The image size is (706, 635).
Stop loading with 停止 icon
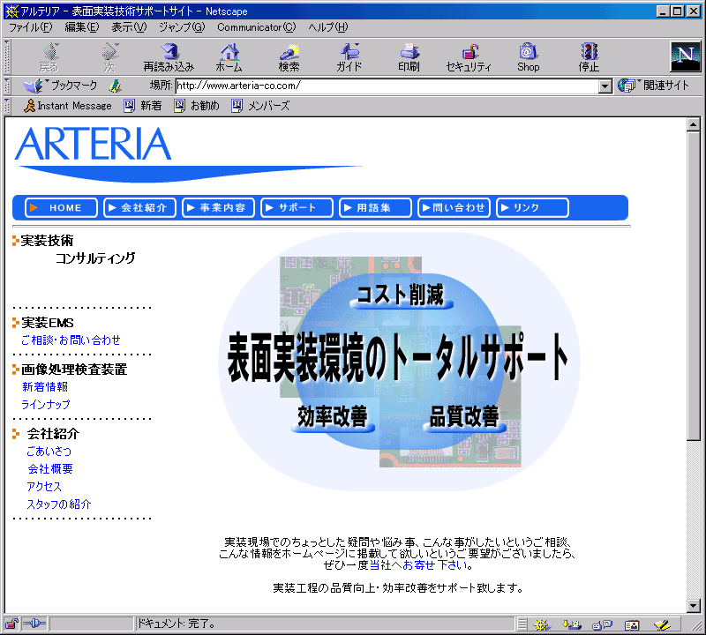click(589, 57)
